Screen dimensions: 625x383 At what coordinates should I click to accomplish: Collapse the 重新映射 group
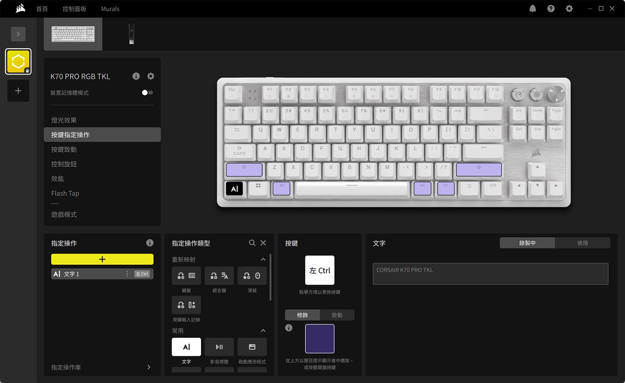coord(263,259)
